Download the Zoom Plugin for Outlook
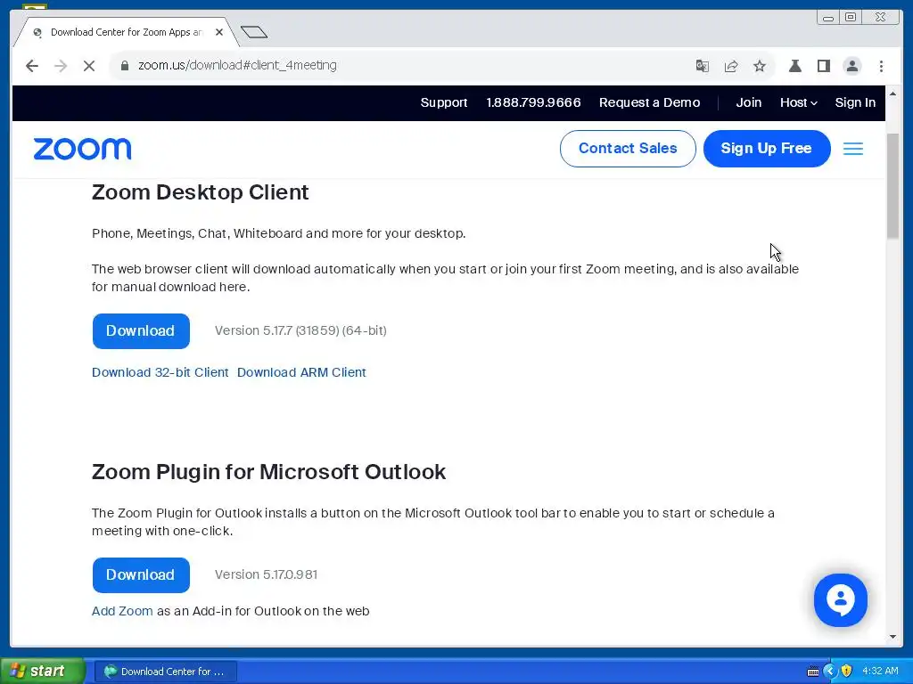Viewport: 913px width, 684px height. click(x=141, y=575)
